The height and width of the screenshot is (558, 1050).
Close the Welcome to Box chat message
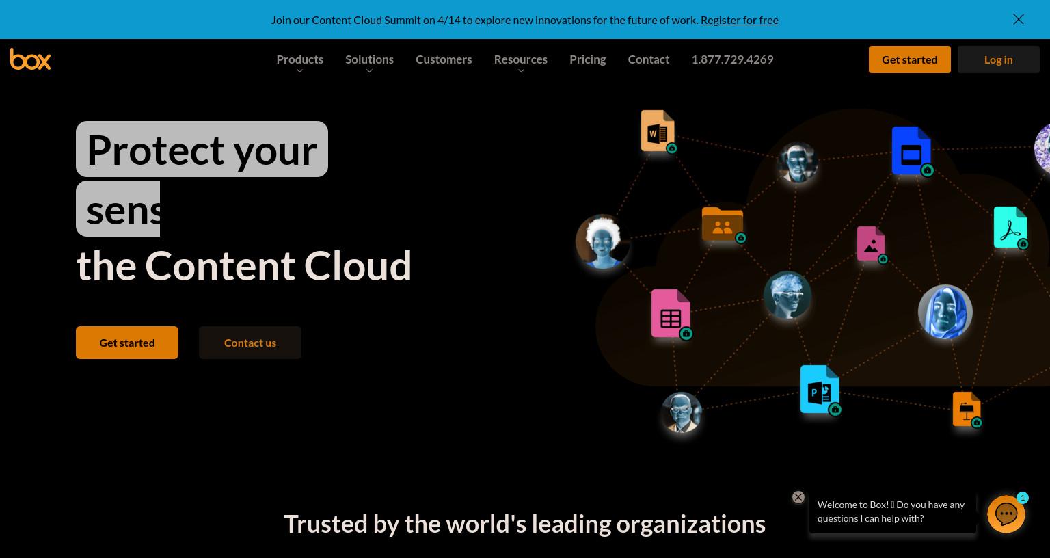click(798, 497)
